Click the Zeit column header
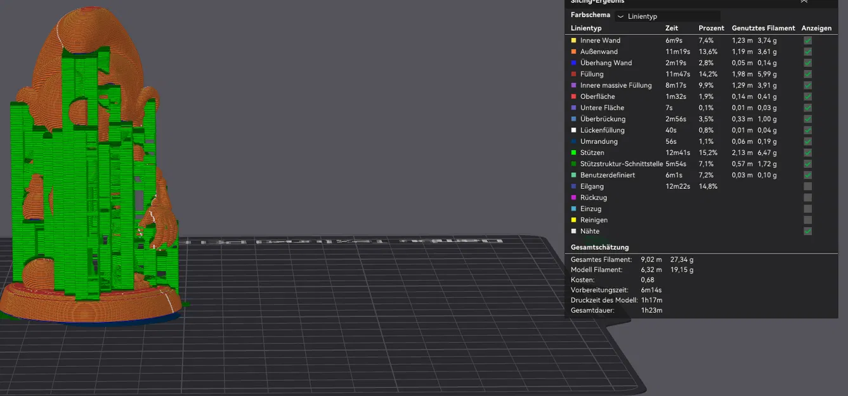848x396 pixels. pos(672,29)
